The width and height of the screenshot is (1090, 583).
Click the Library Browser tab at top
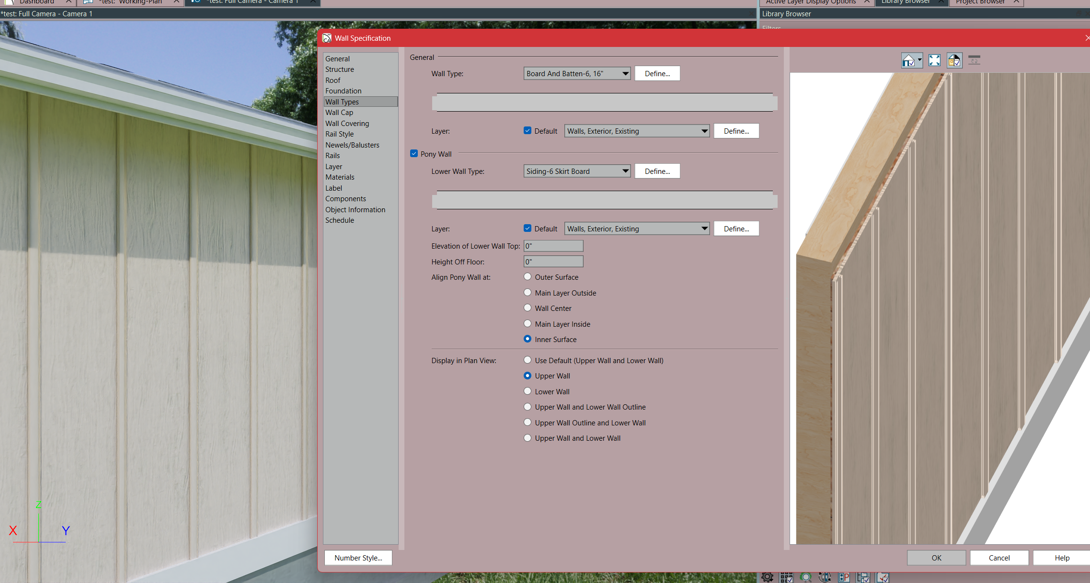(x=905, y=2)
